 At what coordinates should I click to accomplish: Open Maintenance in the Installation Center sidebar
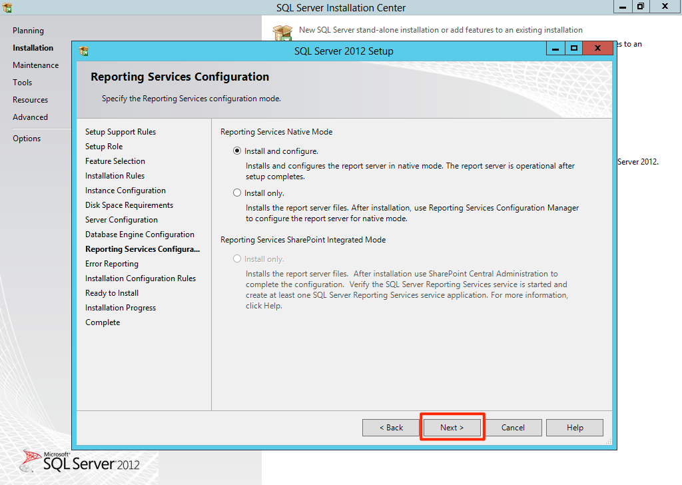click(36, 65)
